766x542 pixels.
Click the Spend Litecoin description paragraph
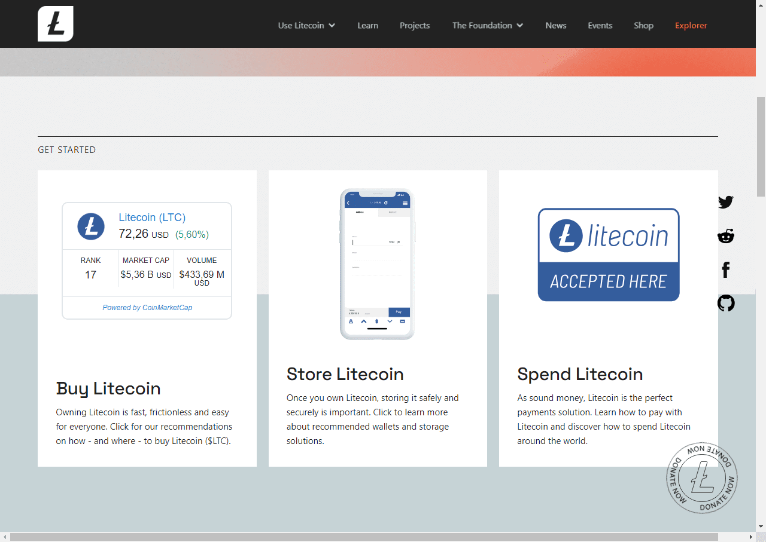(604, 419)
